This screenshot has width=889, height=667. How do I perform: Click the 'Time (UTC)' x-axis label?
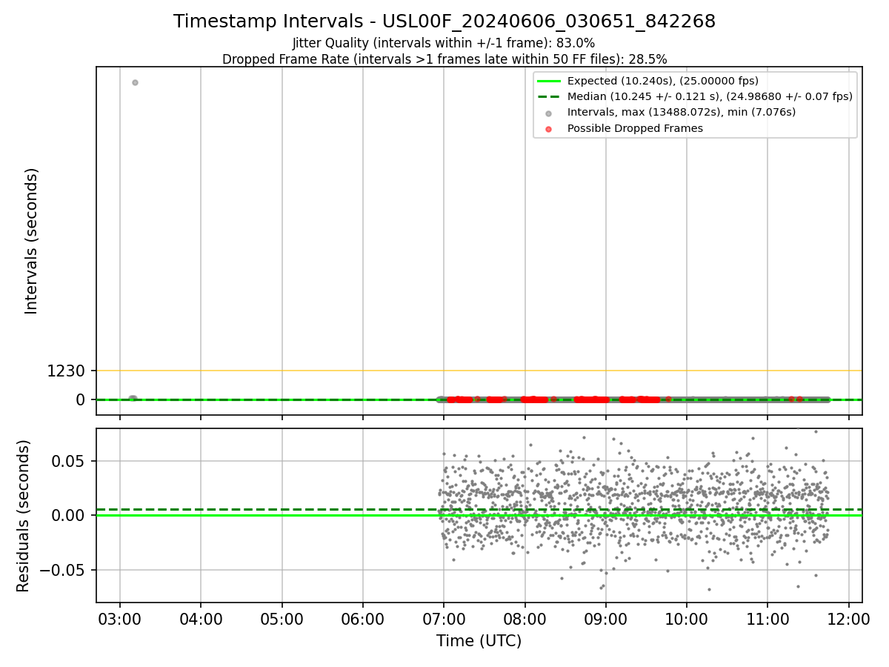(479, 641)
